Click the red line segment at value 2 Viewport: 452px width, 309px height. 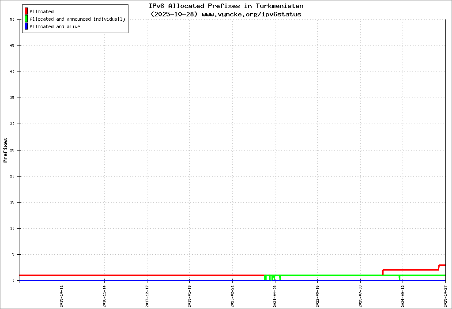pyautogui.click(x=411, y=270)
